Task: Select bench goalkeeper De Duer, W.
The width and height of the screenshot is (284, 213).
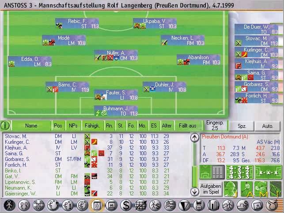Action: tap(257, 29)
